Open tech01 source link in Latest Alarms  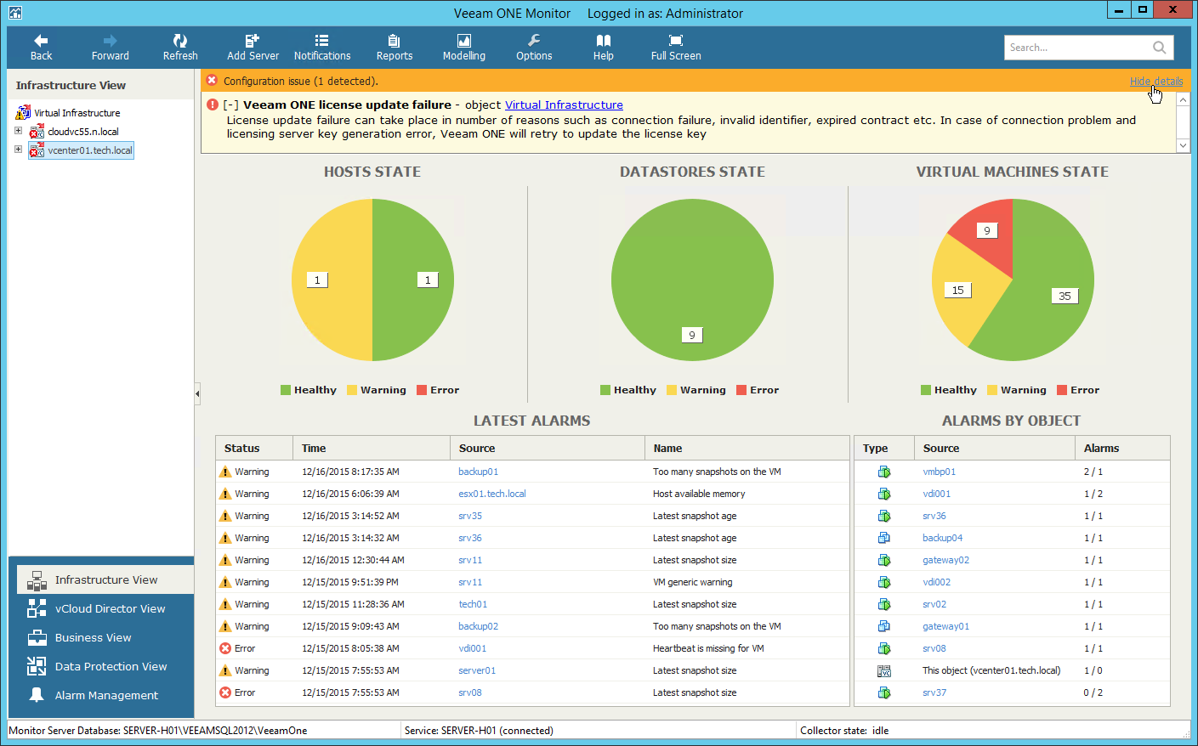pyautogui.click(x=473, y=604)
